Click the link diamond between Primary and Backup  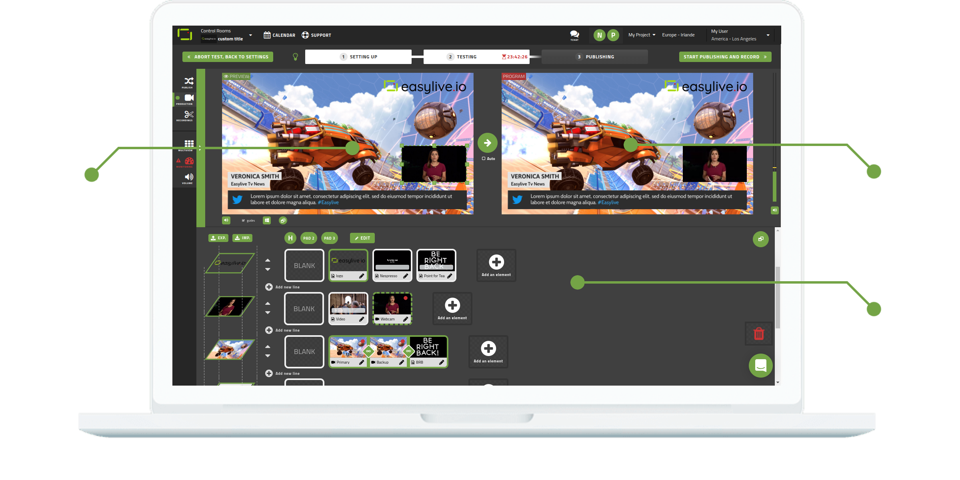click(x=368, y=351)
